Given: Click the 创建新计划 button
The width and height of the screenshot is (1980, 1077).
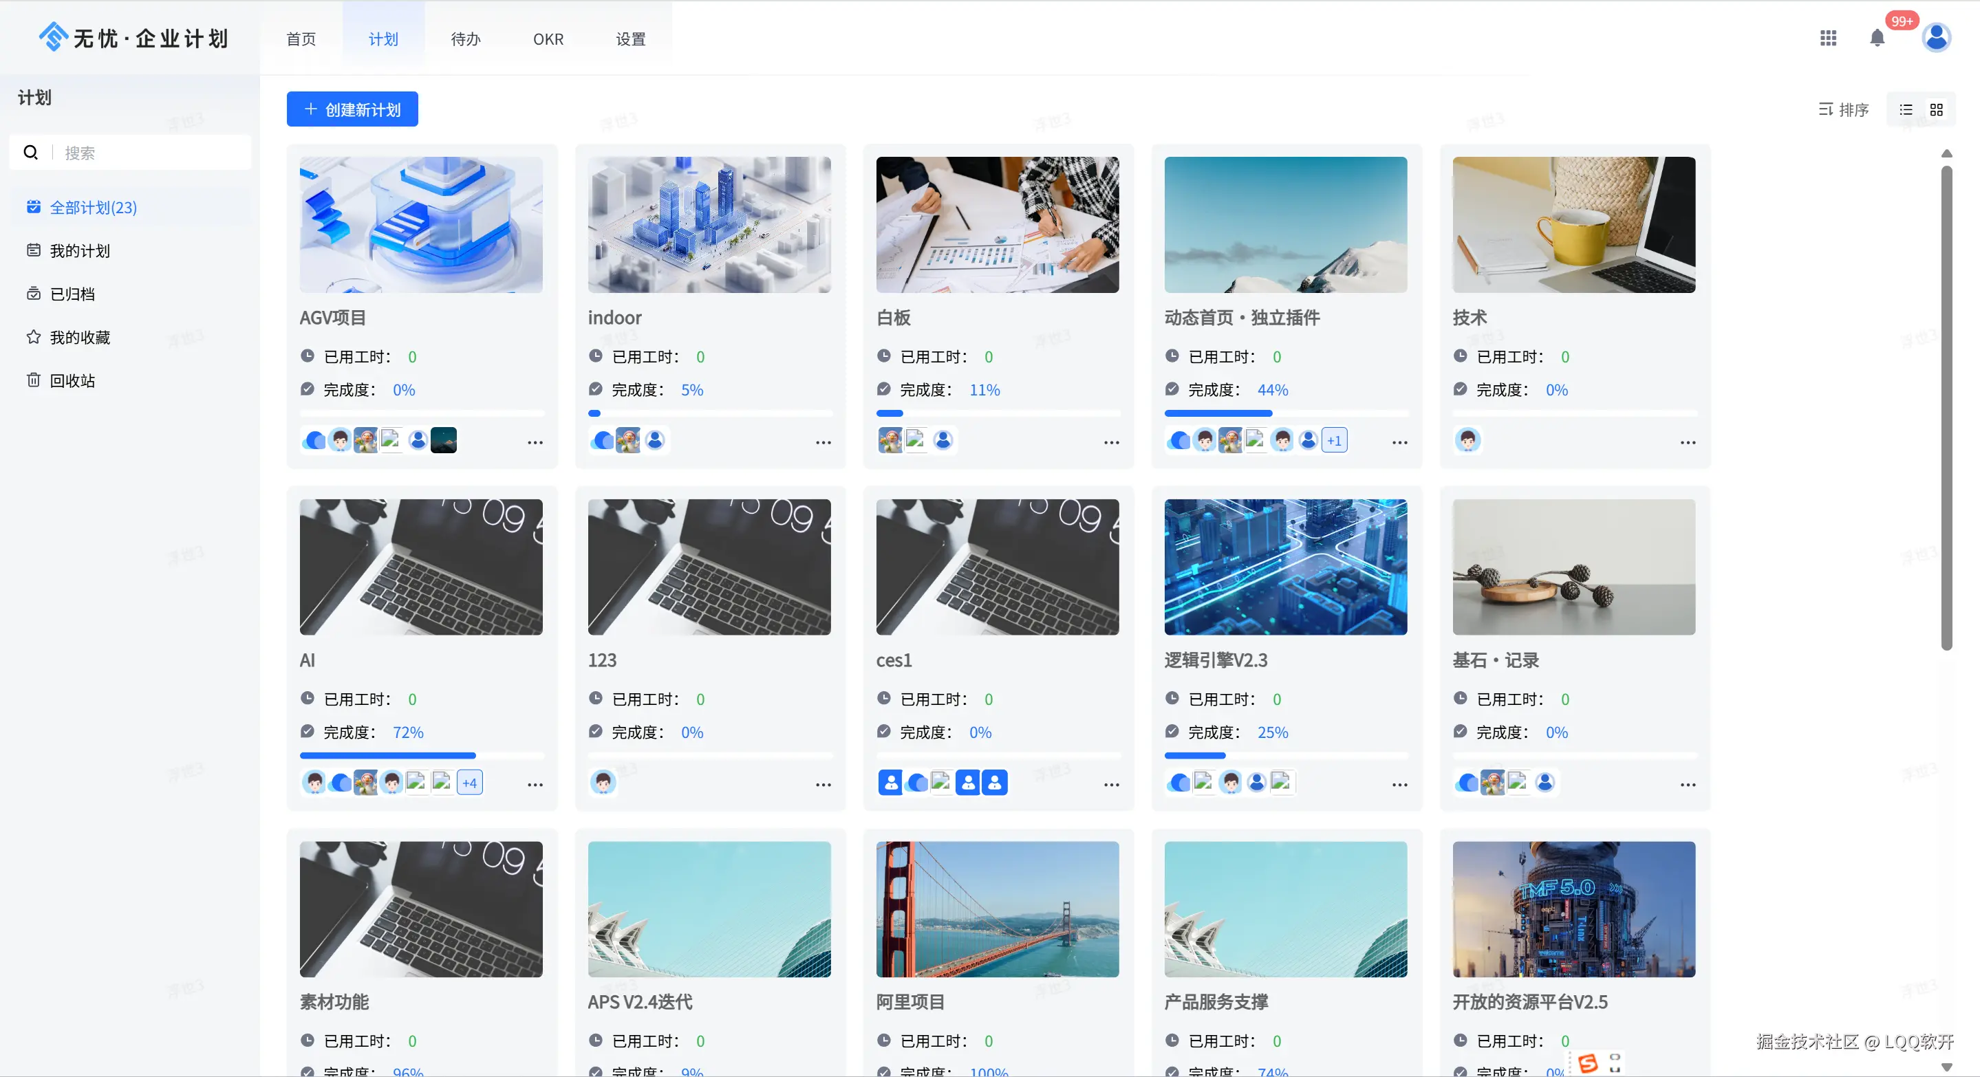Looking at the screenshot, I should [352, 110].
